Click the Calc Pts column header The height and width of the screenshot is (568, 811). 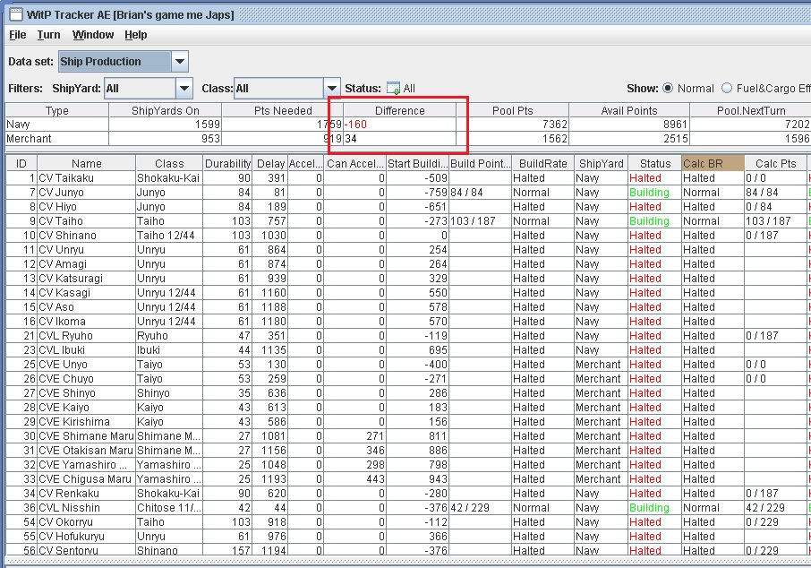(x=775, y=164)
